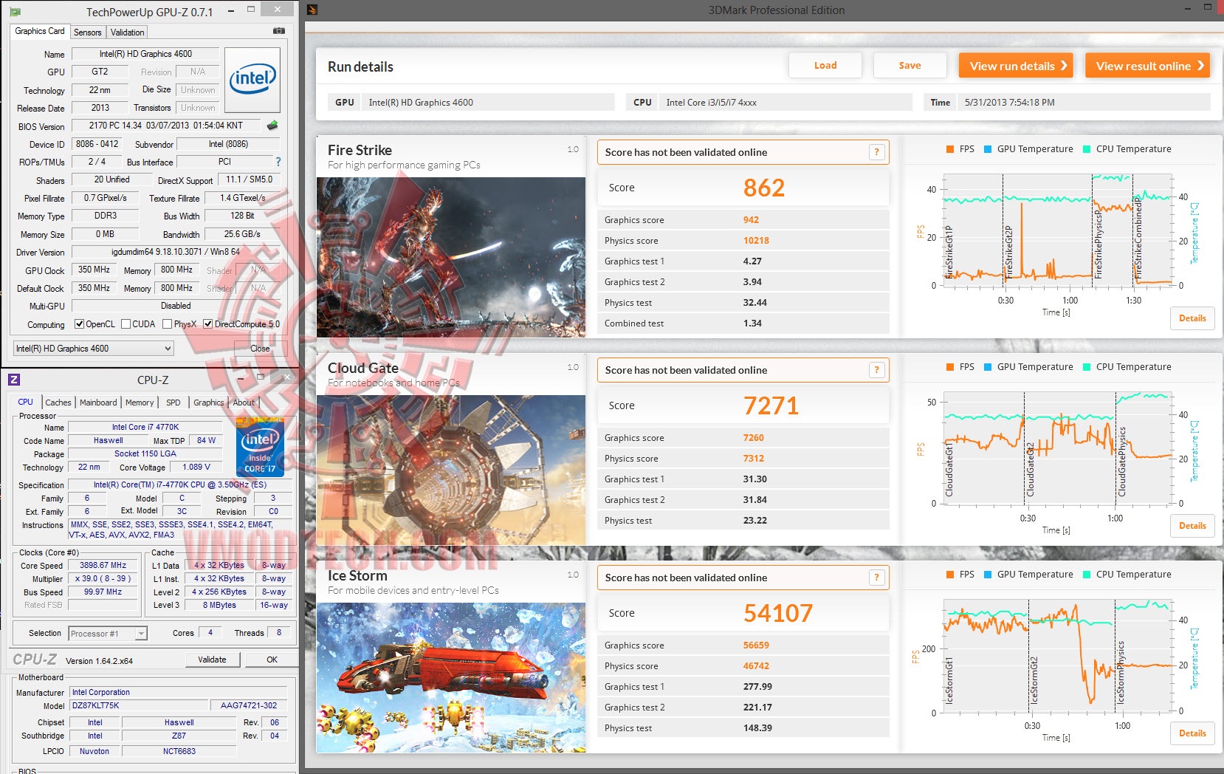Open the Processor #1 selection dropdown

pos(109,634)
